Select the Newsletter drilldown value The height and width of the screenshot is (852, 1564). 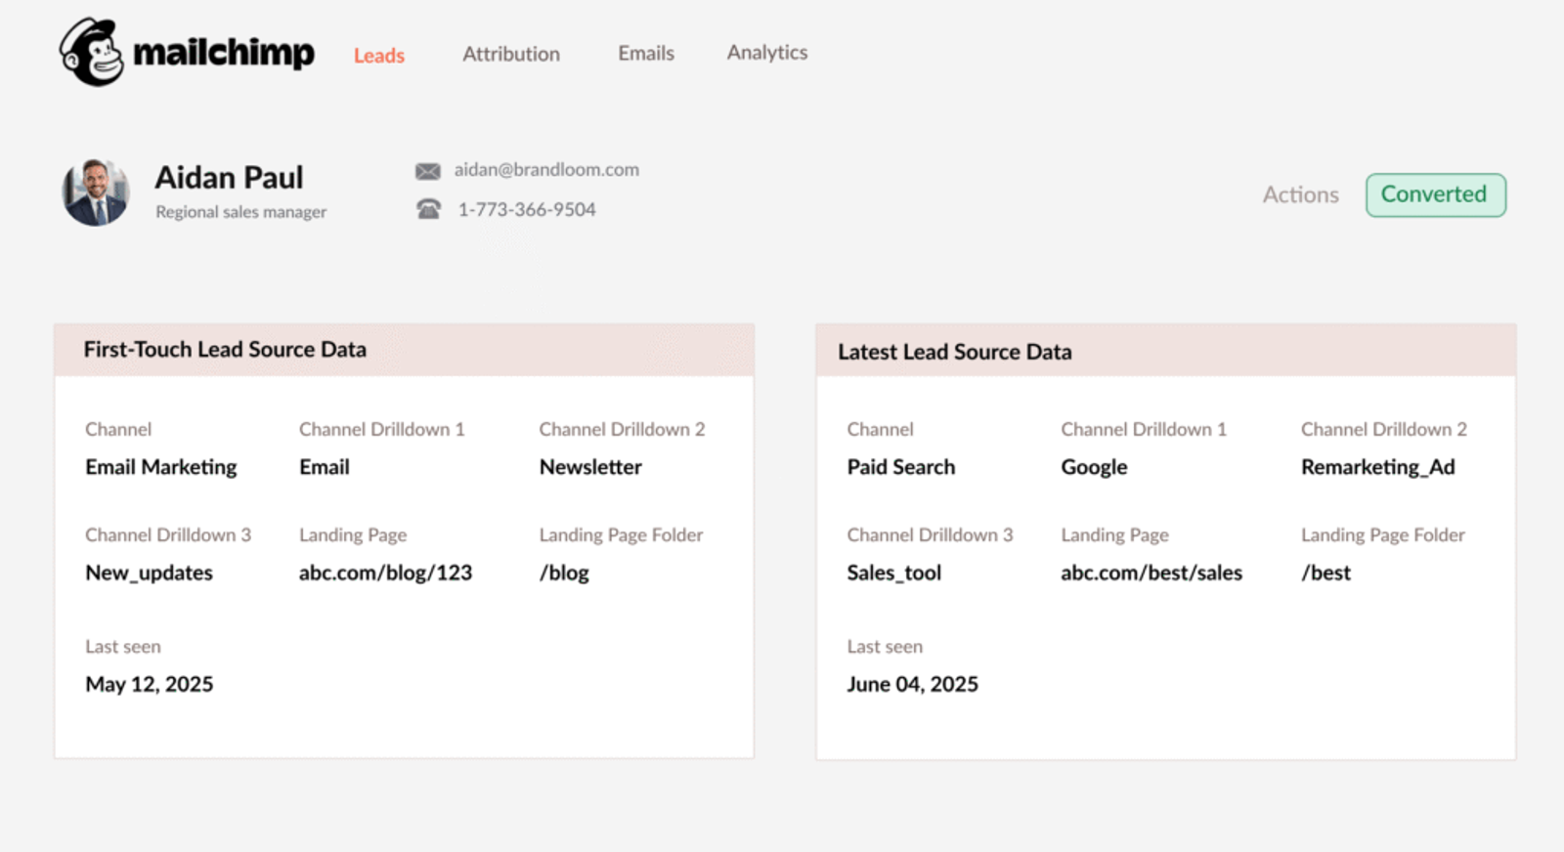click(x=590, y=467)
